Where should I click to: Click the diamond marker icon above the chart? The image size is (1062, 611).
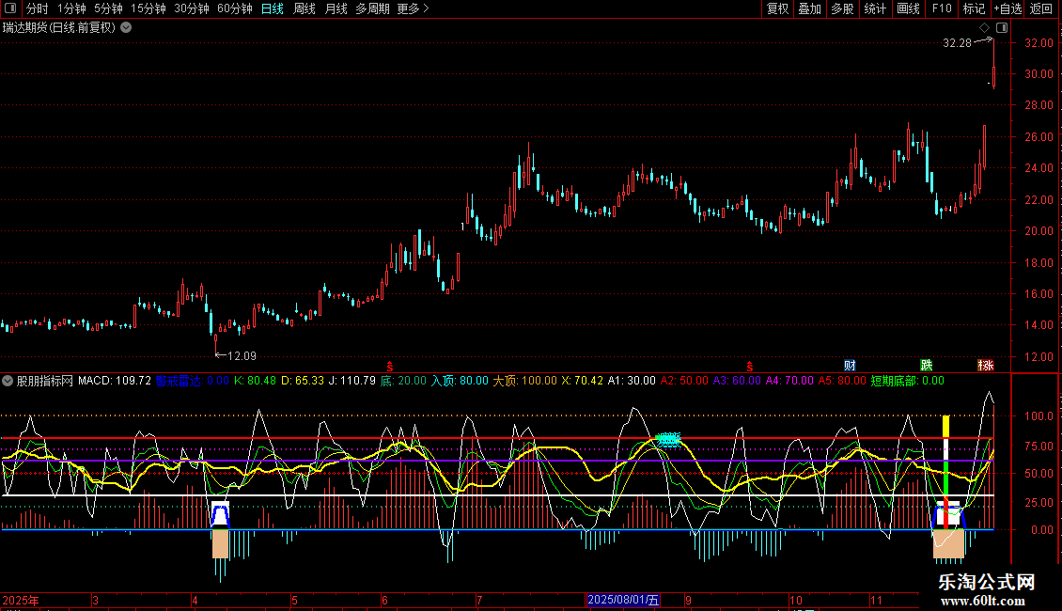(985, 28)
